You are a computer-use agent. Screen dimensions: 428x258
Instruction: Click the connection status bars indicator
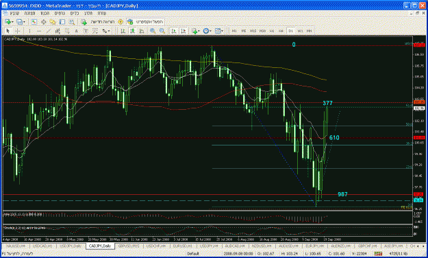pyautogui.click(x=378, y=254)
